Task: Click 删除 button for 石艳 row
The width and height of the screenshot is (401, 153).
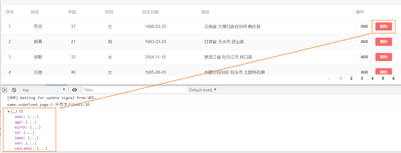Action: 384,72
